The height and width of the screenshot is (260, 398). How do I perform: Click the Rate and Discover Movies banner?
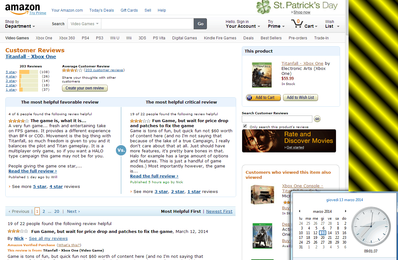click(x=289, y=141)
